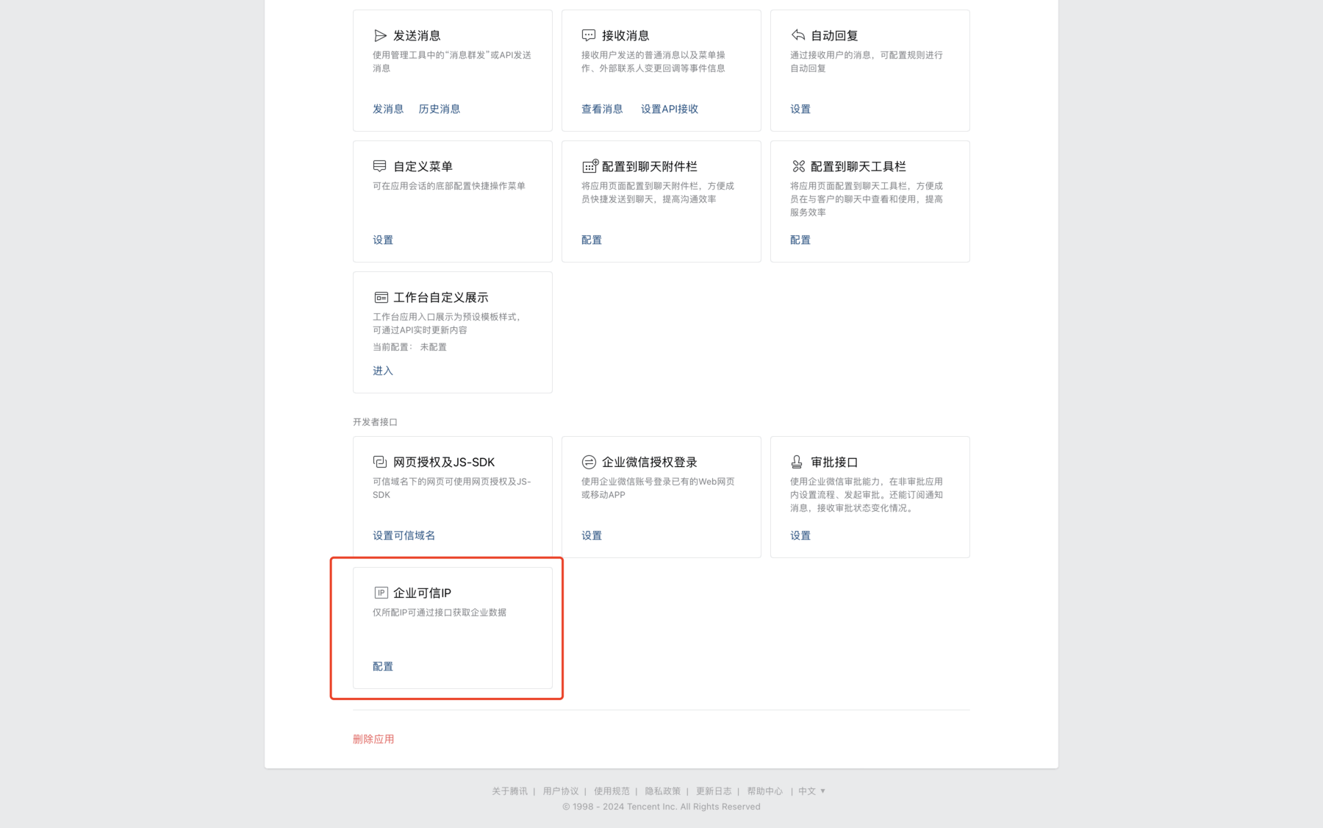Open 用户协议 footer link

[x=561, y=791]
